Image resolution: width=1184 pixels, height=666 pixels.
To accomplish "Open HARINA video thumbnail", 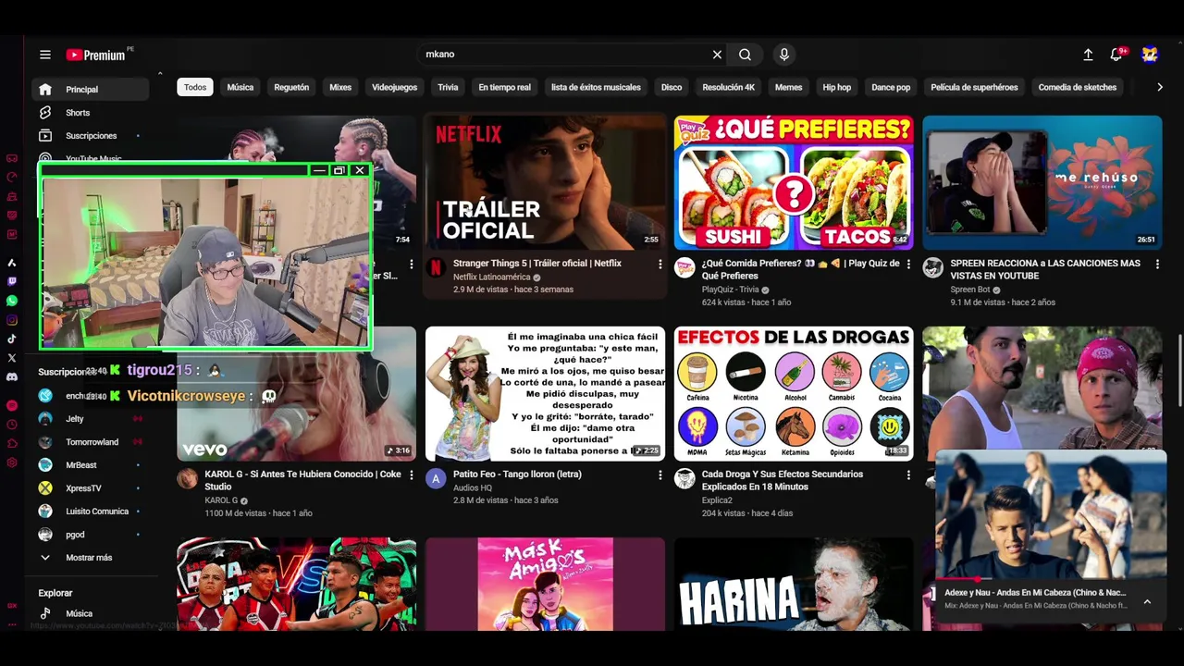I will (794, 585).
